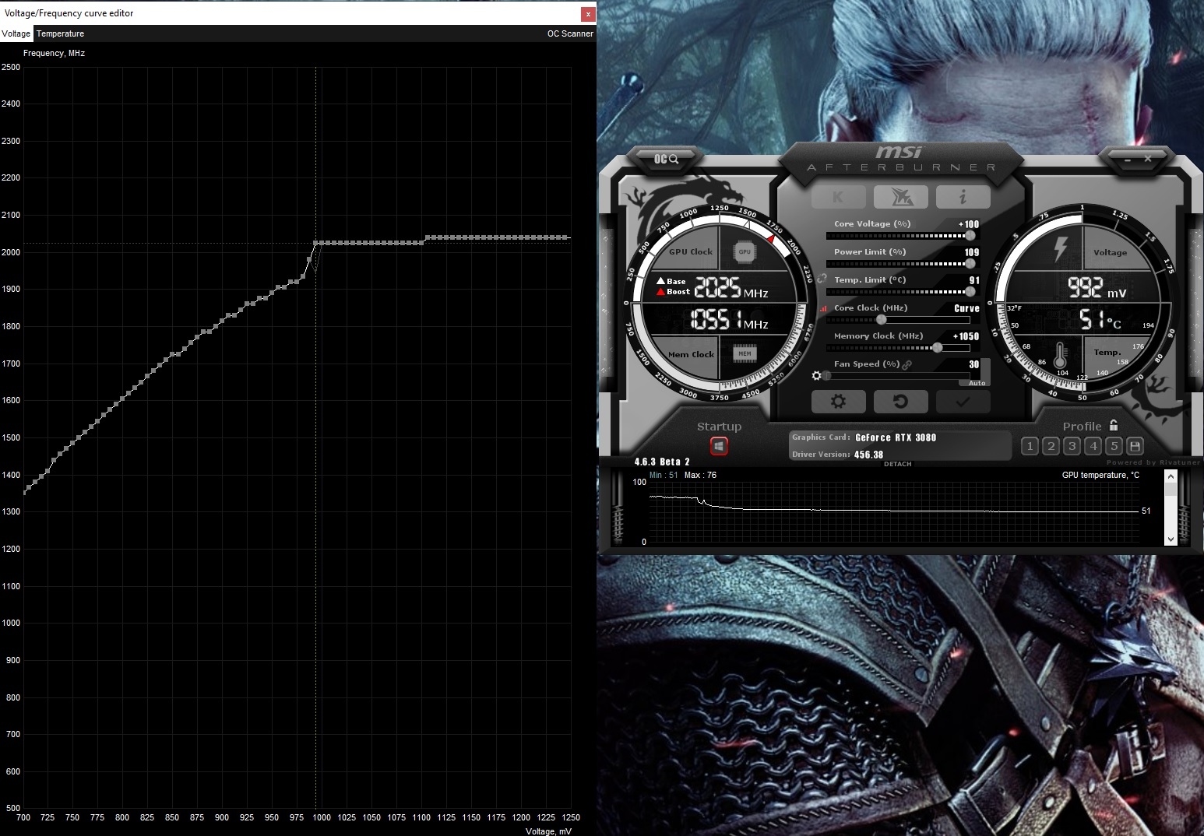
Task: Select the first curve point near 700 mV
Action: [x=23, y=492]
